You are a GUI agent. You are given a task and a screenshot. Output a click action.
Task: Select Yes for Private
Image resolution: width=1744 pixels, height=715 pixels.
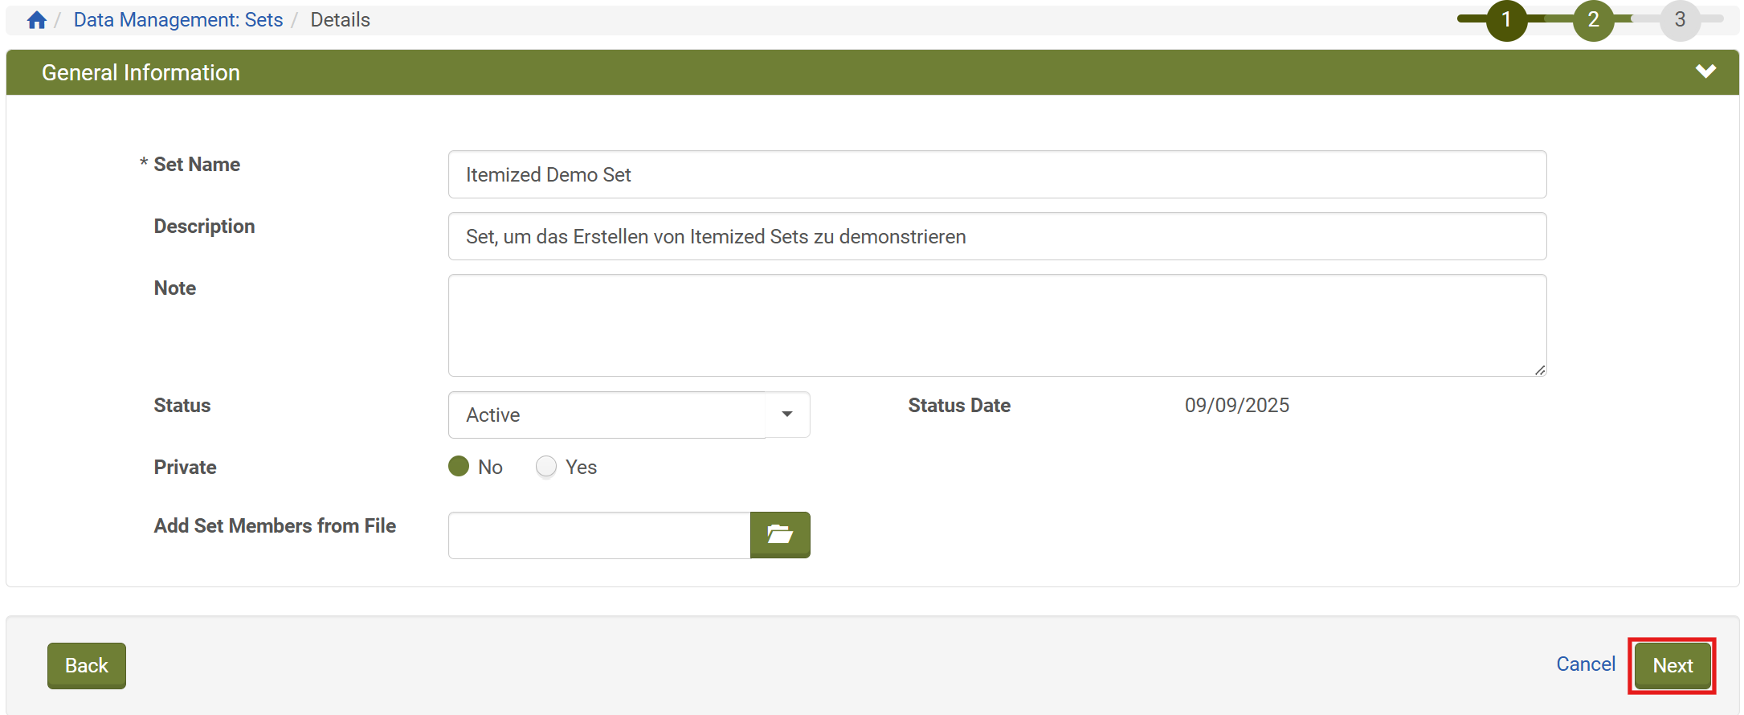(x=545, y=466)
